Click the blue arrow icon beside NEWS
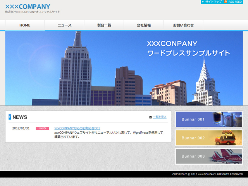The height and width of the screenshot is (186, 248). pyautogui.click(x=10, y=117)
